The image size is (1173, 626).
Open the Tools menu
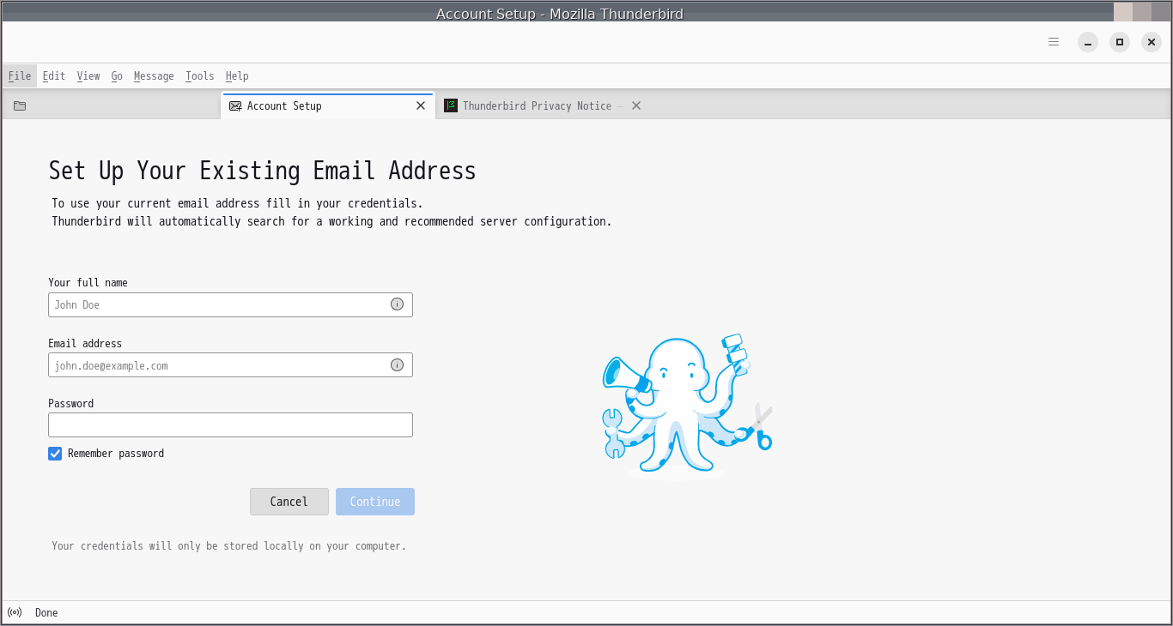200,76
